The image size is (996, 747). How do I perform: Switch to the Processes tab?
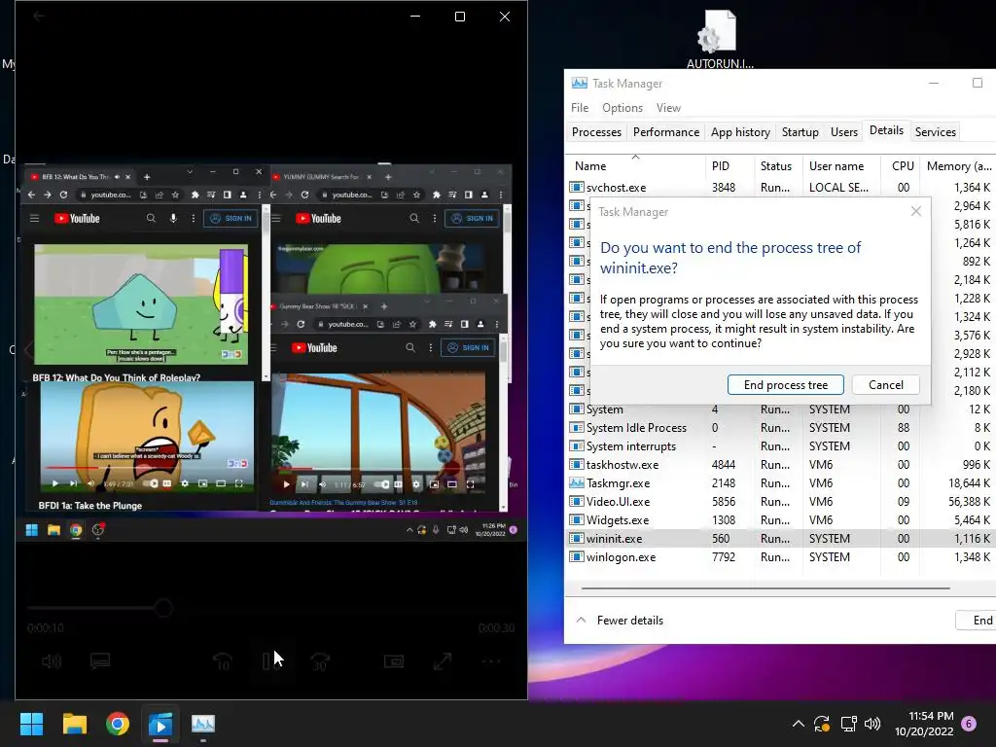point(596,132)
